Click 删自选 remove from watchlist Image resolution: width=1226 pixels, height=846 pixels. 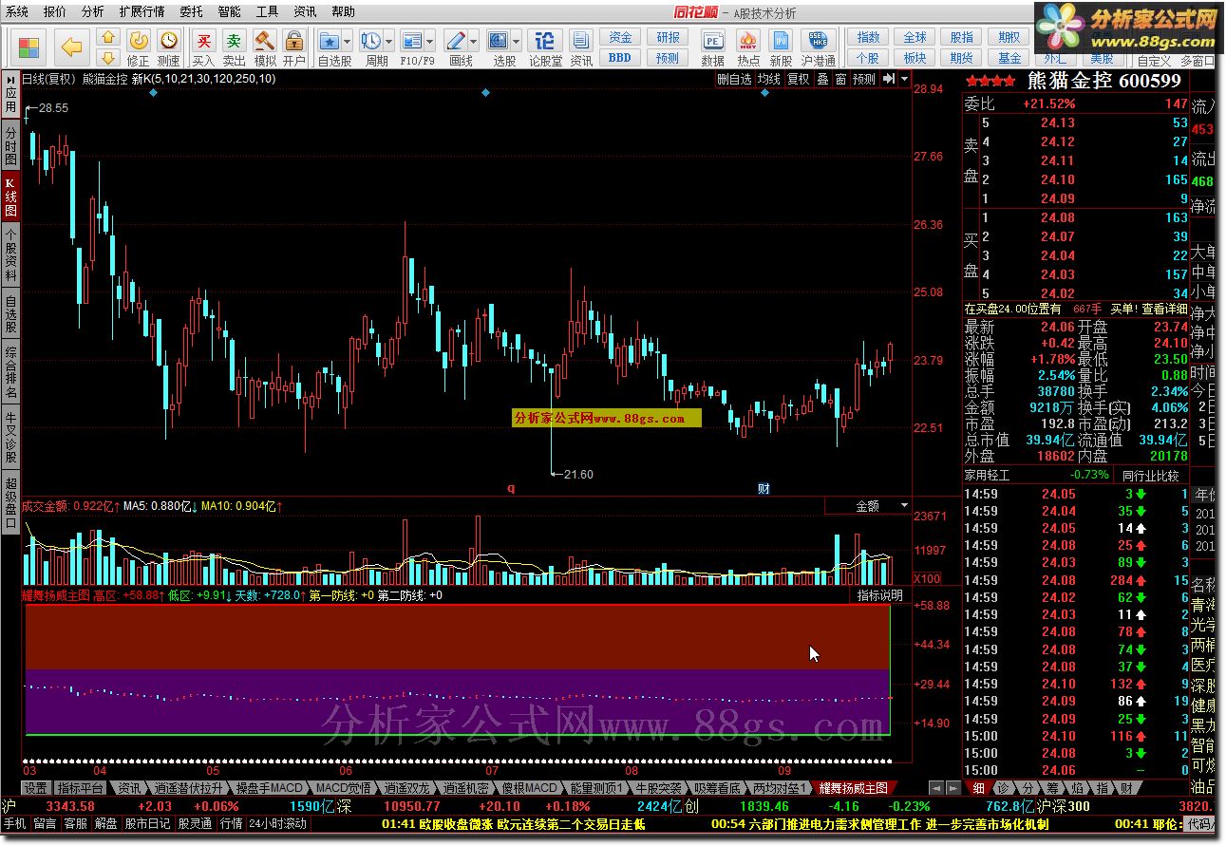pos(733,79)
